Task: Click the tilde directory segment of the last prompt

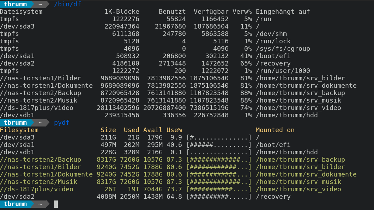Action: tap(41, 204)
